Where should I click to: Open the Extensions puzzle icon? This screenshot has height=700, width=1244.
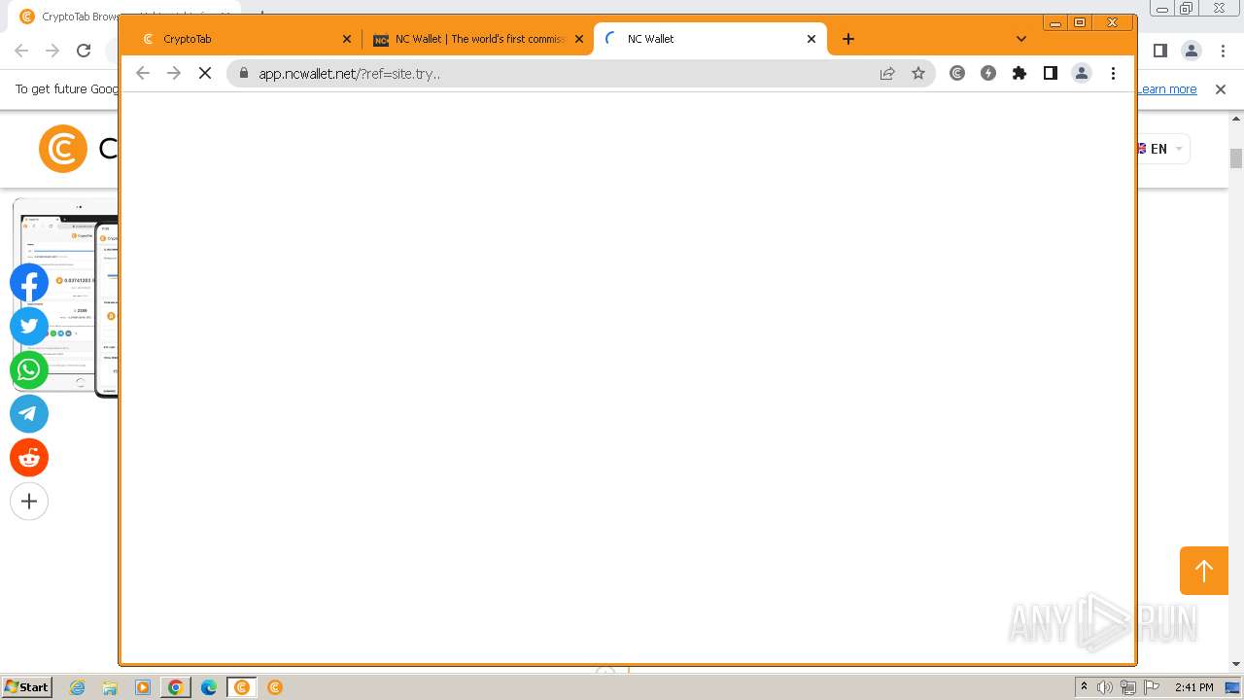[1019, 73]
